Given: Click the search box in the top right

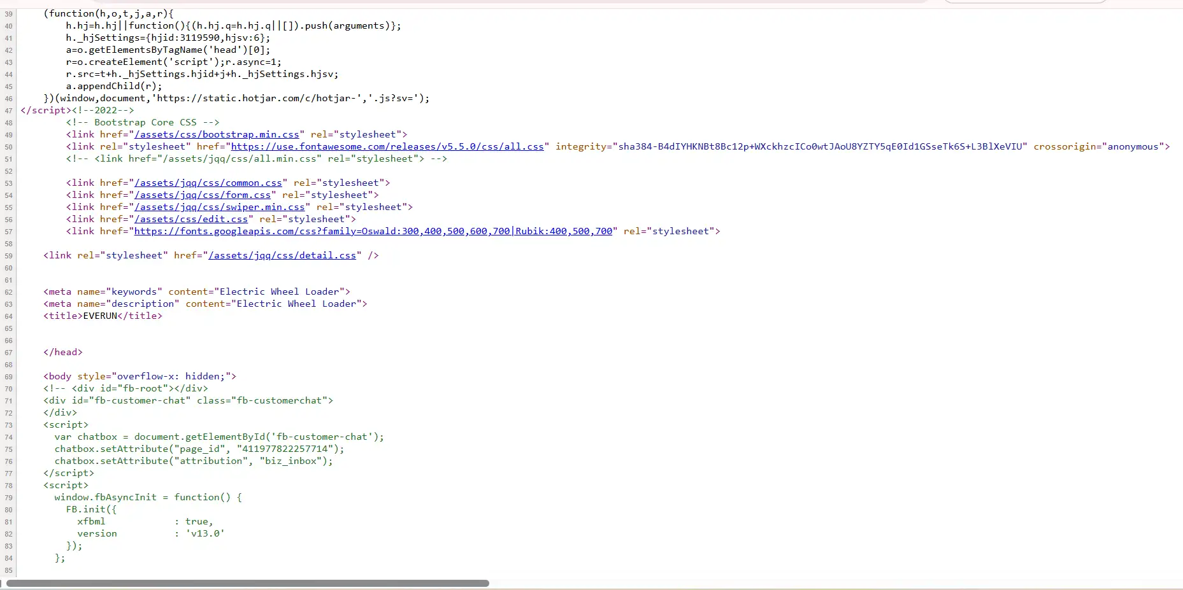Looking at the screenshot, I should pos(1026,2).
